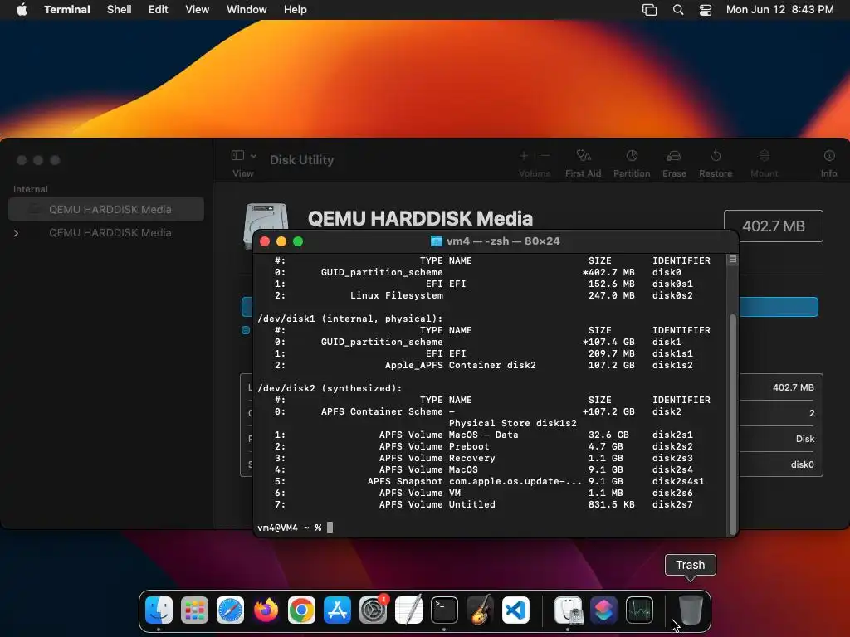The width and height of the screenshot is (850, 637).
Task: Open the Apple menu
Action: [22, 10]
